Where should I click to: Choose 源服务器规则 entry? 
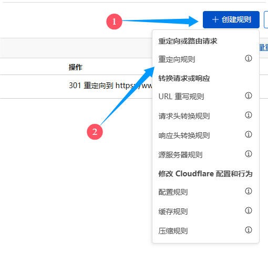coord(180,155)
